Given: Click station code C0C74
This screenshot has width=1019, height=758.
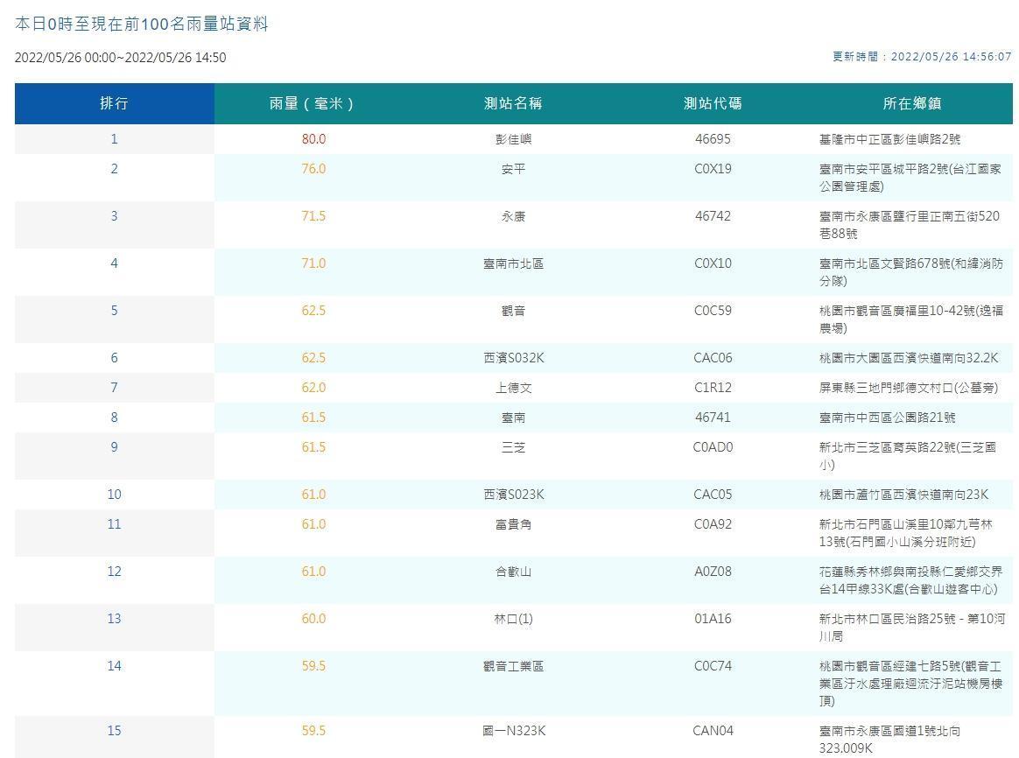Looking at the screenshot, I should (713, 666).
